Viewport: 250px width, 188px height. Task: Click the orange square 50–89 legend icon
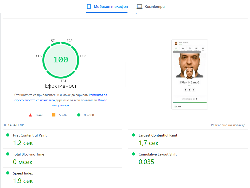[x=54, y=115]
